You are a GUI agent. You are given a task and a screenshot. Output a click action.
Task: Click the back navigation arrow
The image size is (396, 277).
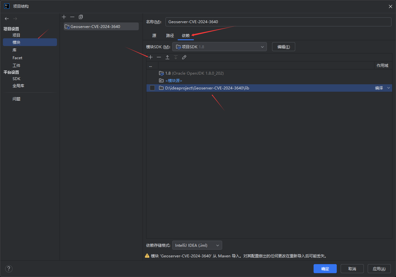pyautogui.click(x=7, y=19)
